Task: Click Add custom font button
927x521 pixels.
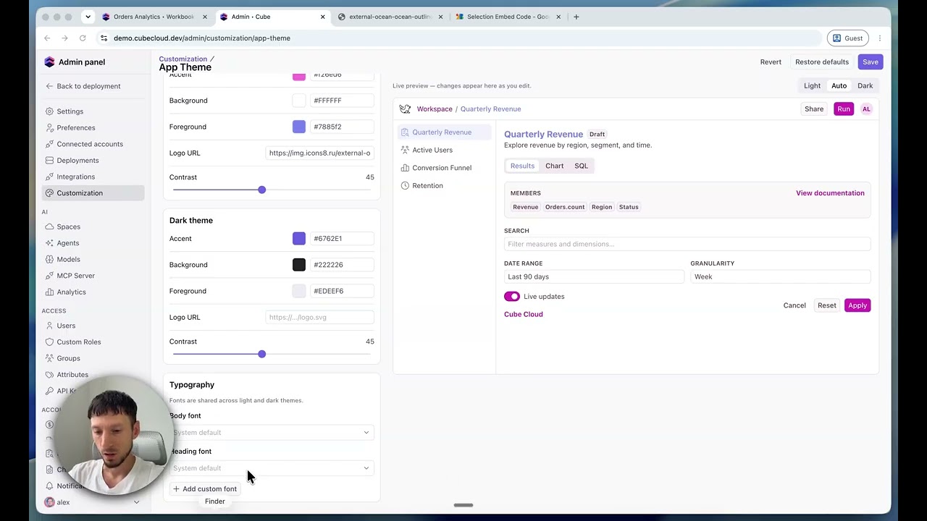Action: click(x=205, y=489)
